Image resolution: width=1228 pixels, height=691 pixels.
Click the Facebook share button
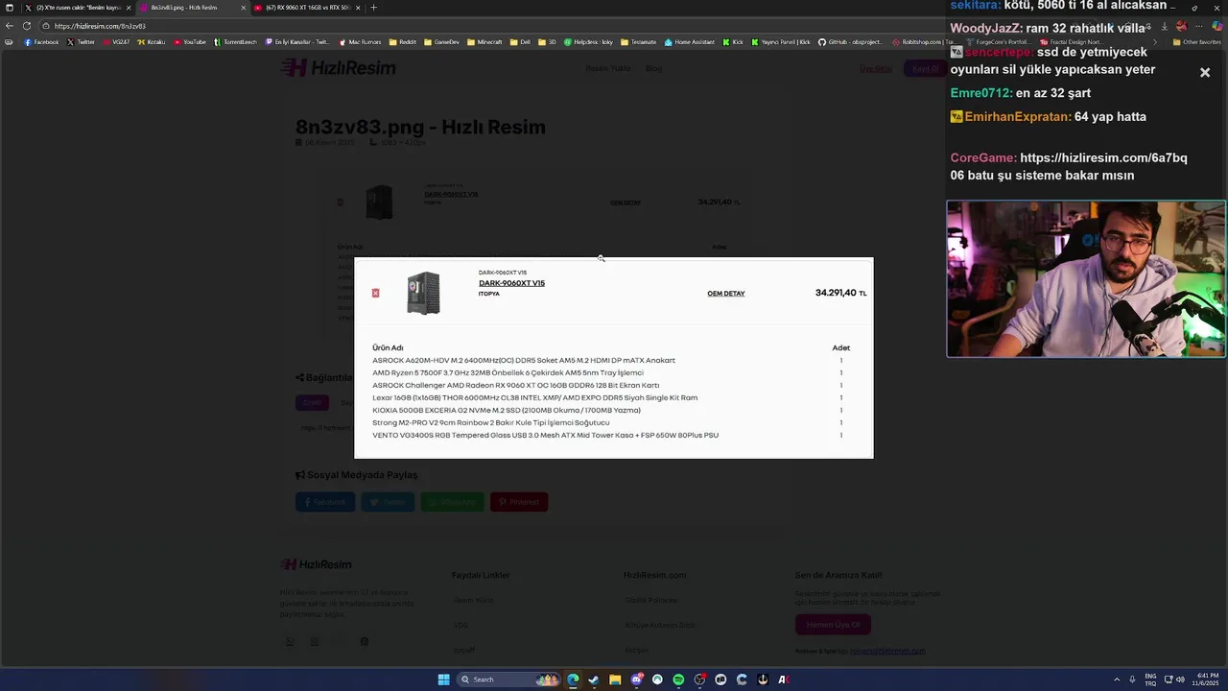point(325,502)
